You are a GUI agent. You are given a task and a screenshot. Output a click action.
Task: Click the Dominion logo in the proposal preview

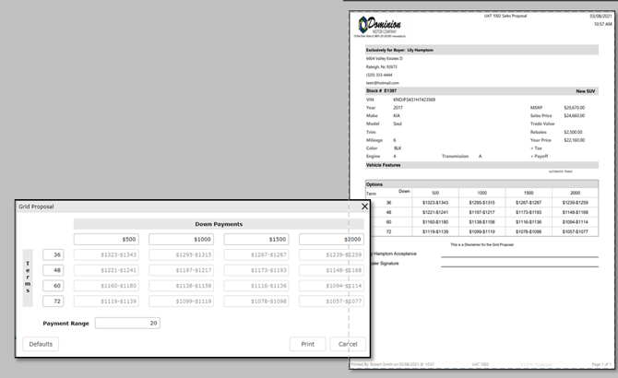[380, 26]
